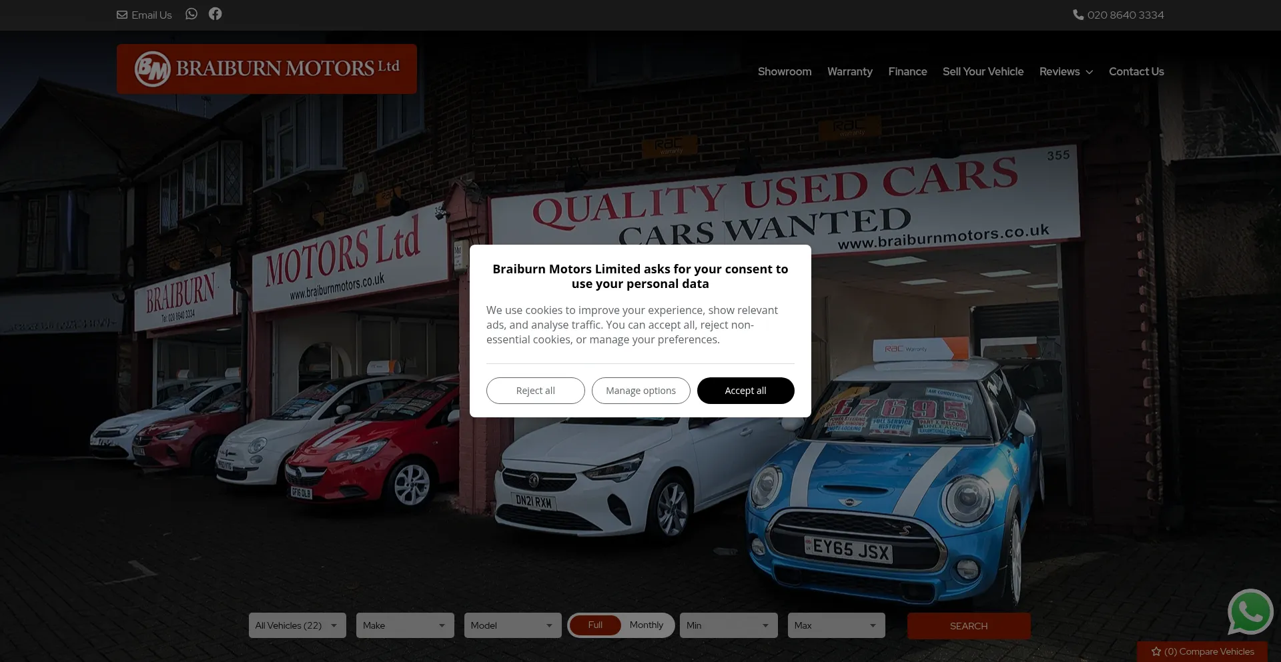Switch to Monthly price option

click(x=647, y=625)
